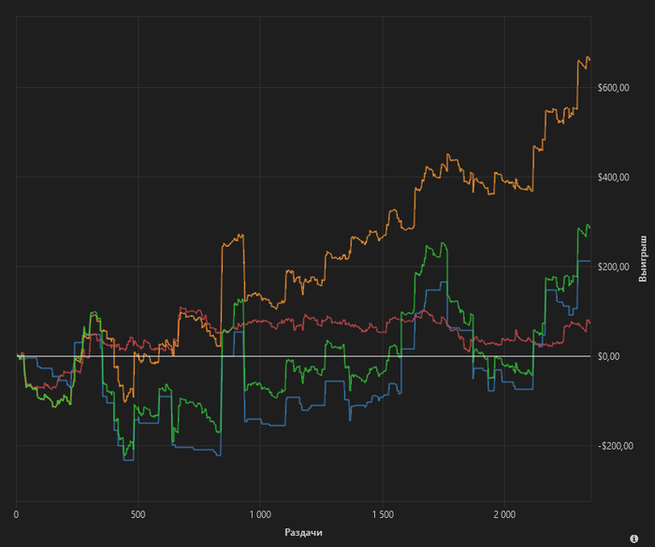
Task: Click the 0 tick label on horizontal axis
Action: coord(16,514)
